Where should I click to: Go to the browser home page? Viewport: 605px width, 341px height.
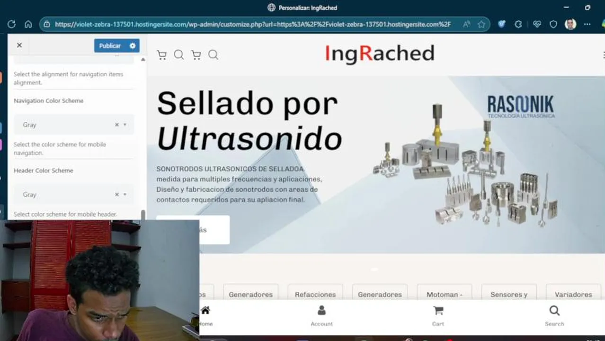tap(28, 24)
